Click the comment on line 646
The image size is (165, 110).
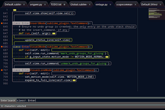[x=43, y=30]
